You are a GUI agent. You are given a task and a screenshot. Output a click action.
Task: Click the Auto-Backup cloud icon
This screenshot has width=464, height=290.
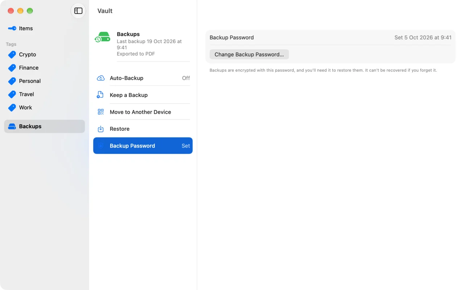[x=101, y=78]
